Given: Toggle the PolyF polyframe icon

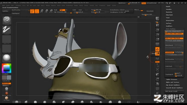Looking at the screenshot, I should pyautogui.click(x=157, y=89).
